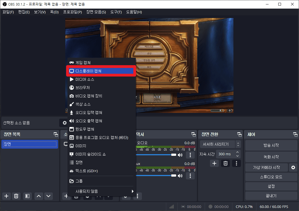The width and height of the screenshot is (299, 211).
Task: Open the 보기(V) menu
Action: click(x=40, y=12)
